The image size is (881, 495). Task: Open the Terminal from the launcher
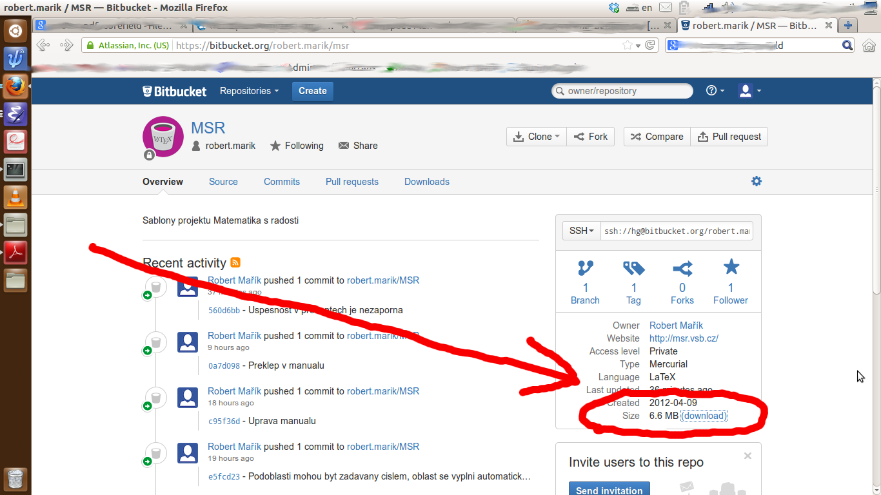point(15,170)
